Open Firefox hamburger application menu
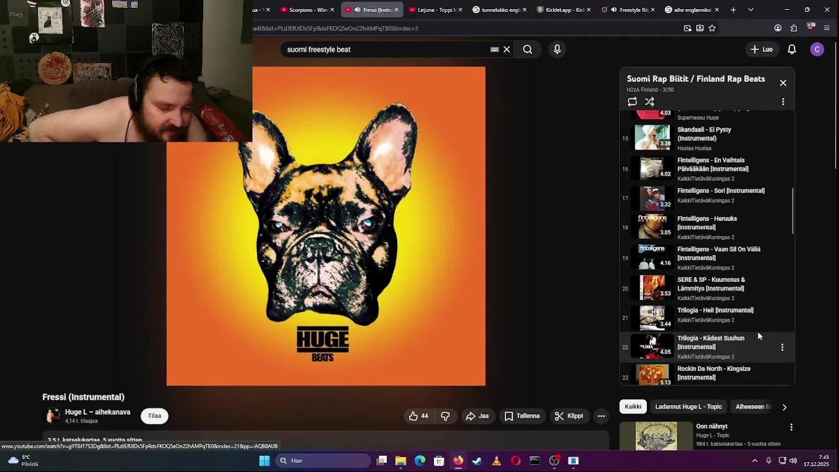The height and width of the screenshot is (472, 839). pos(827,28)
